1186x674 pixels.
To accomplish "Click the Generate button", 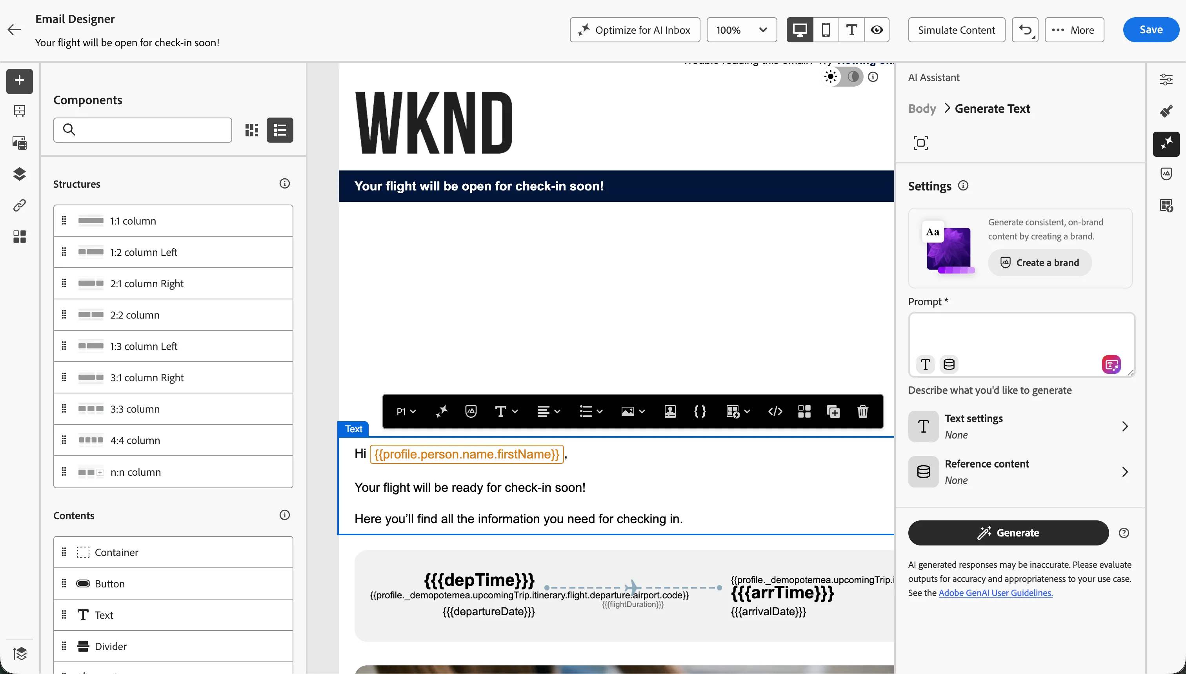I will tap(1008, 533).
